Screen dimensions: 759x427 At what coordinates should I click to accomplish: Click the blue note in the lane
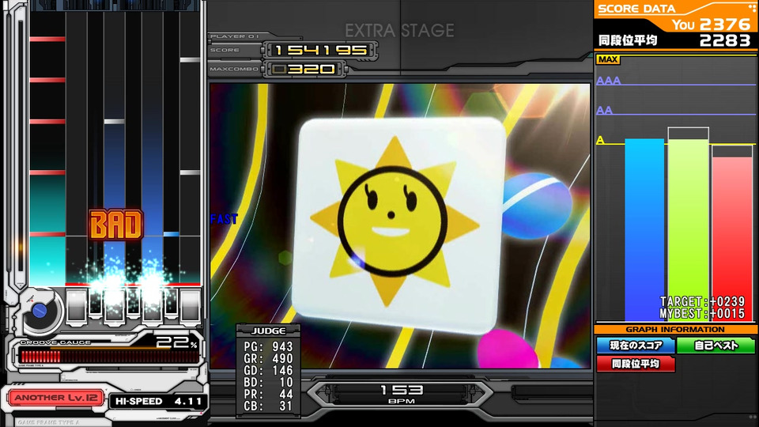coord(171,234)
